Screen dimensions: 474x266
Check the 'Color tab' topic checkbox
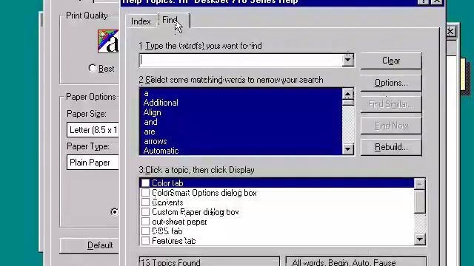145,183
